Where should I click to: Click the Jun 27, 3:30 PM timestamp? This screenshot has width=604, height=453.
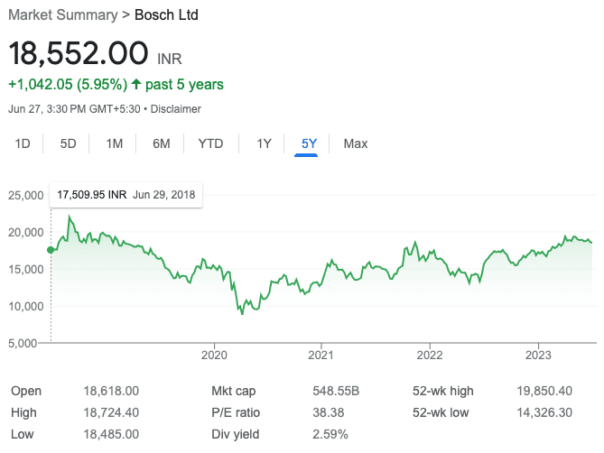(74, 109)
